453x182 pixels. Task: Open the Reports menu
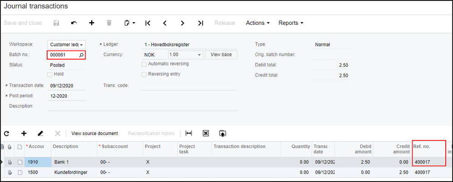click(291, 23)
